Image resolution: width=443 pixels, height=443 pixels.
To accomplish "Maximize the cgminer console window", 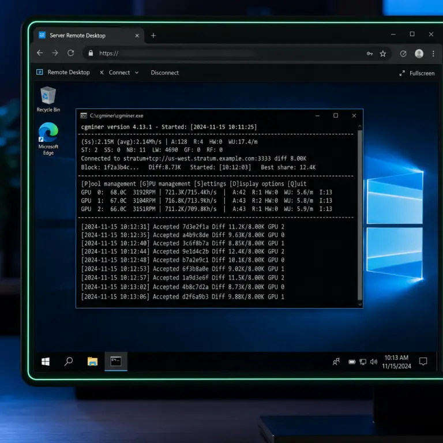I will pos(336,115).
